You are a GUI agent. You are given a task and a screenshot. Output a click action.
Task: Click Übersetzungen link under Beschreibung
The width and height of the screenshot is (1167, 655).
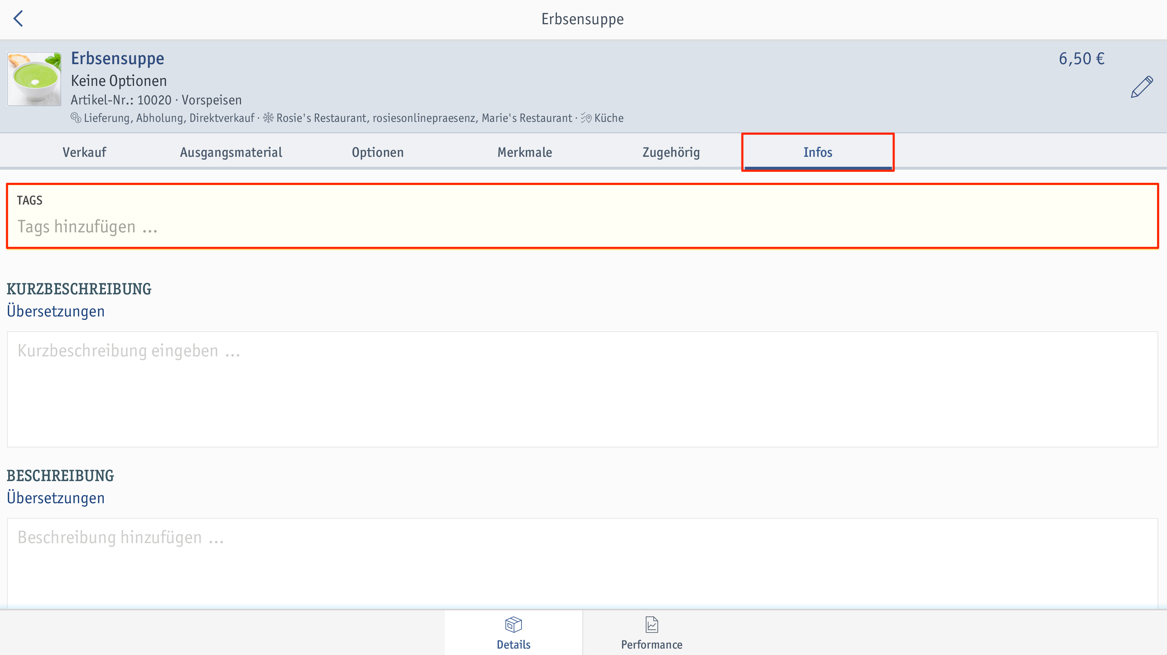(x=55, y=498)
